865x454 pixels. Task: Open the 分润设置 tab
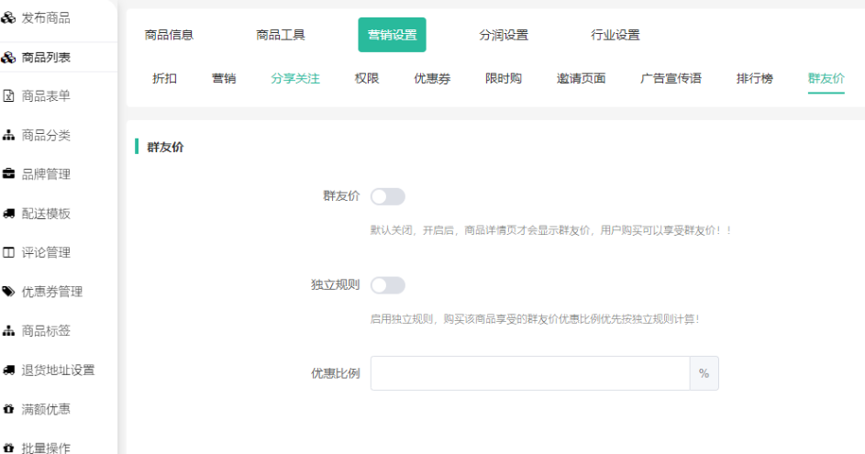504,35
